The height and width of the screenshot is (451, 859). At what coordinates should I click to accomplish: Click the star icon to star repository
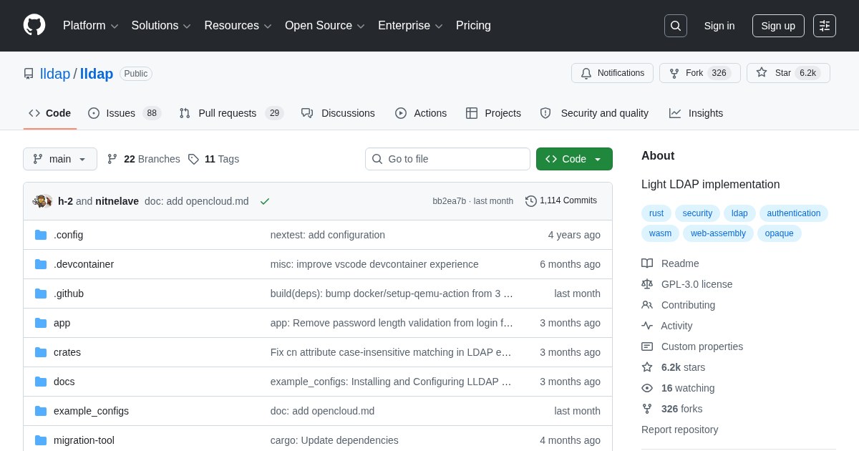click(762, 72)
